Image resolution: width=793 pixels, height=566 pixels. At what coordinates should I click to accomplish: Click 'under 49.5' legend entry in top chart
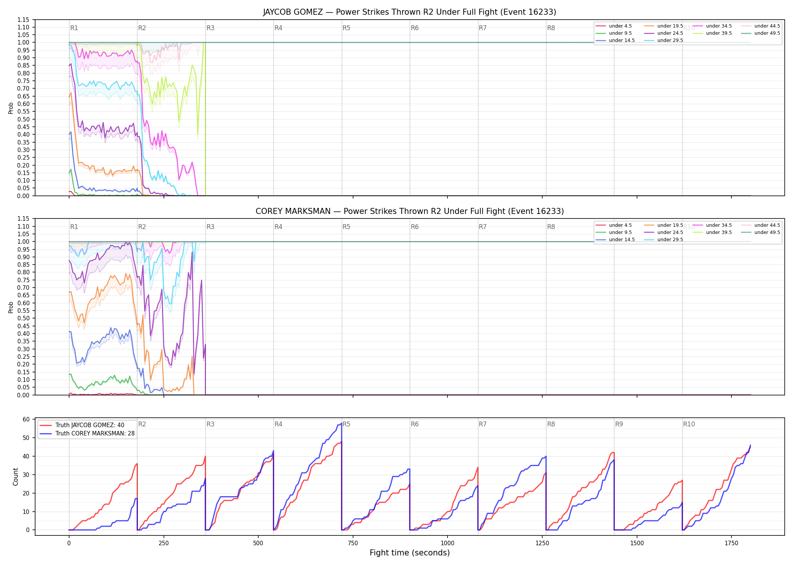pos(761,33)
